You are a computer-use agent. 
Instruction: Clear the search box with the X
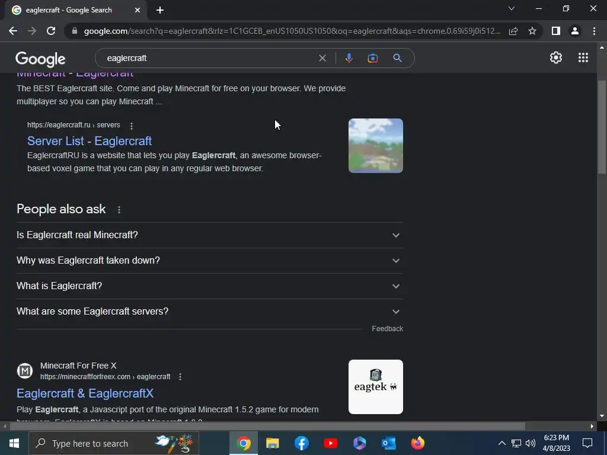pyautogui.click(x=322, y=58)
